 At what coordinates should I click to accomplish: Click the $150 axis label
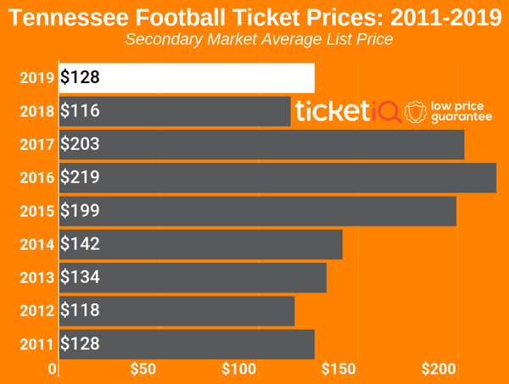pyautogui.click(x=338, y=369)
